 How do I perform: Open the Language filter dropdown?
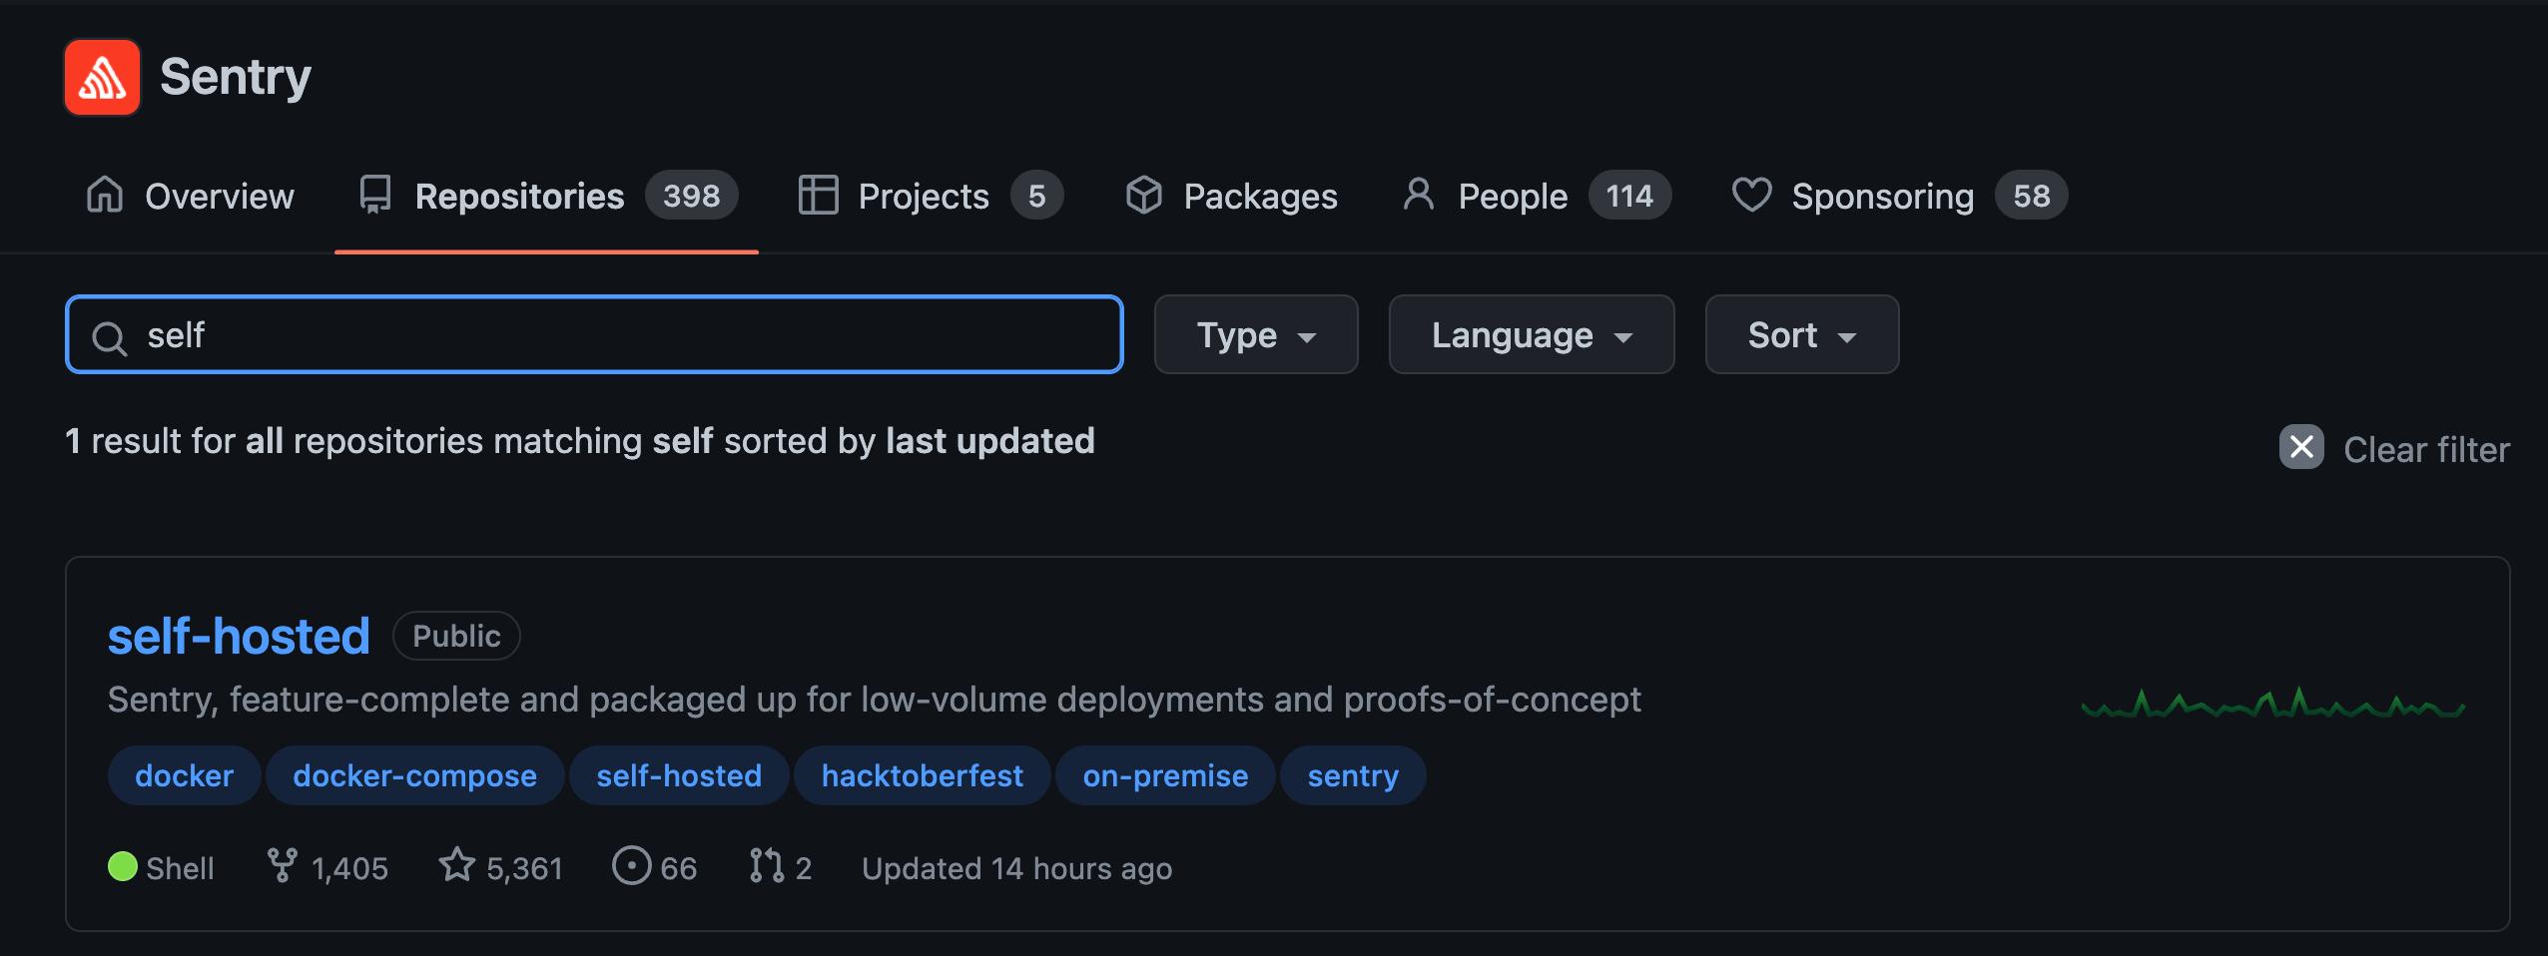pos(1532,334)
